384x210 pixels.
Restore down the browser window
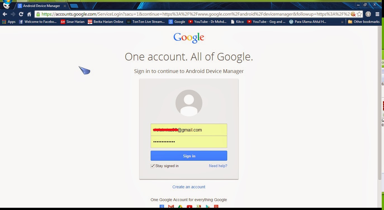(365, 4)
